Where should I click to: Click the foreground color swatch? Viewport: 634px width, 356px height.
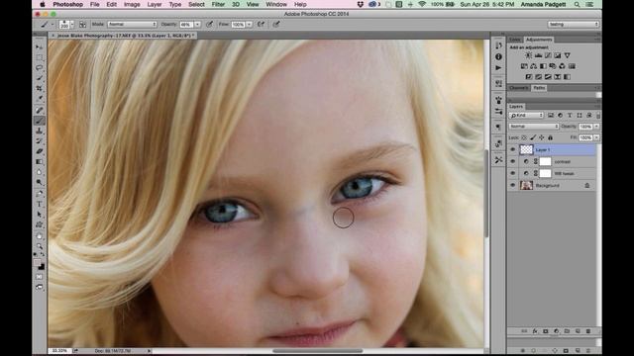(x=38, y=263)
